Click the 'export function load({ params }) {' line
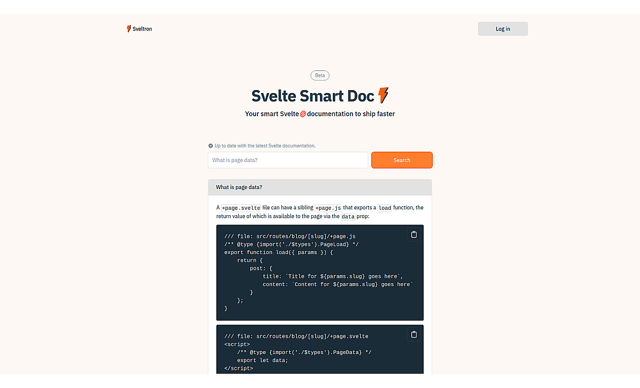The image size is (640, 388). pyautogui.click(x=279, y=252)
